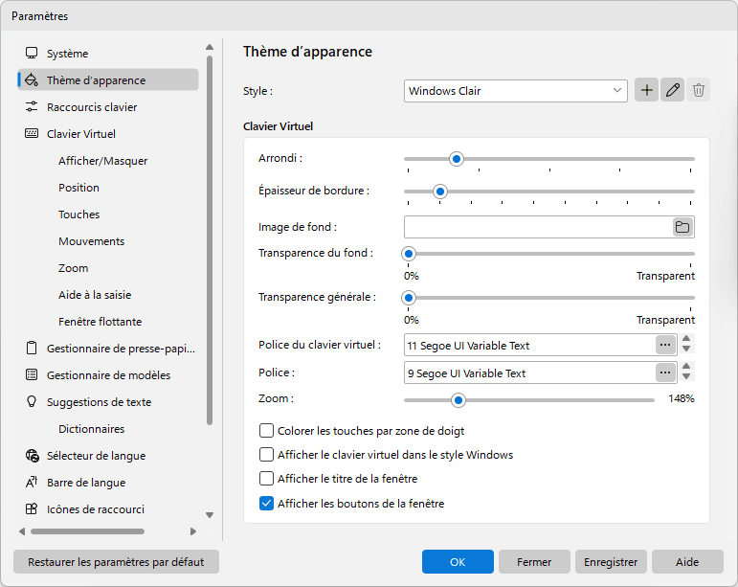Click the Thème d'apparence paint bucket icon
This screenshot has width=738, height=587.
point(32,80)
